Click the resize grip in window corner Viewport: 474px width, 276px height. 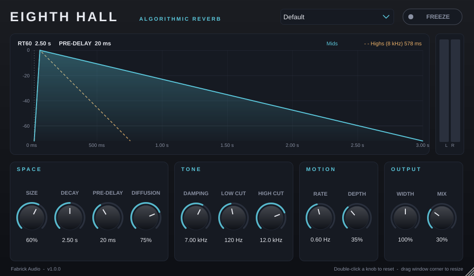pyautogui.click(x=470, y=272)
